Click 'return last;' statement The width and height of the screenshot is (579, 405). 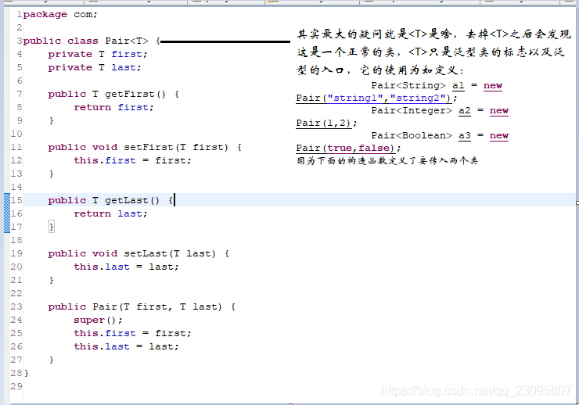[110, 213]
